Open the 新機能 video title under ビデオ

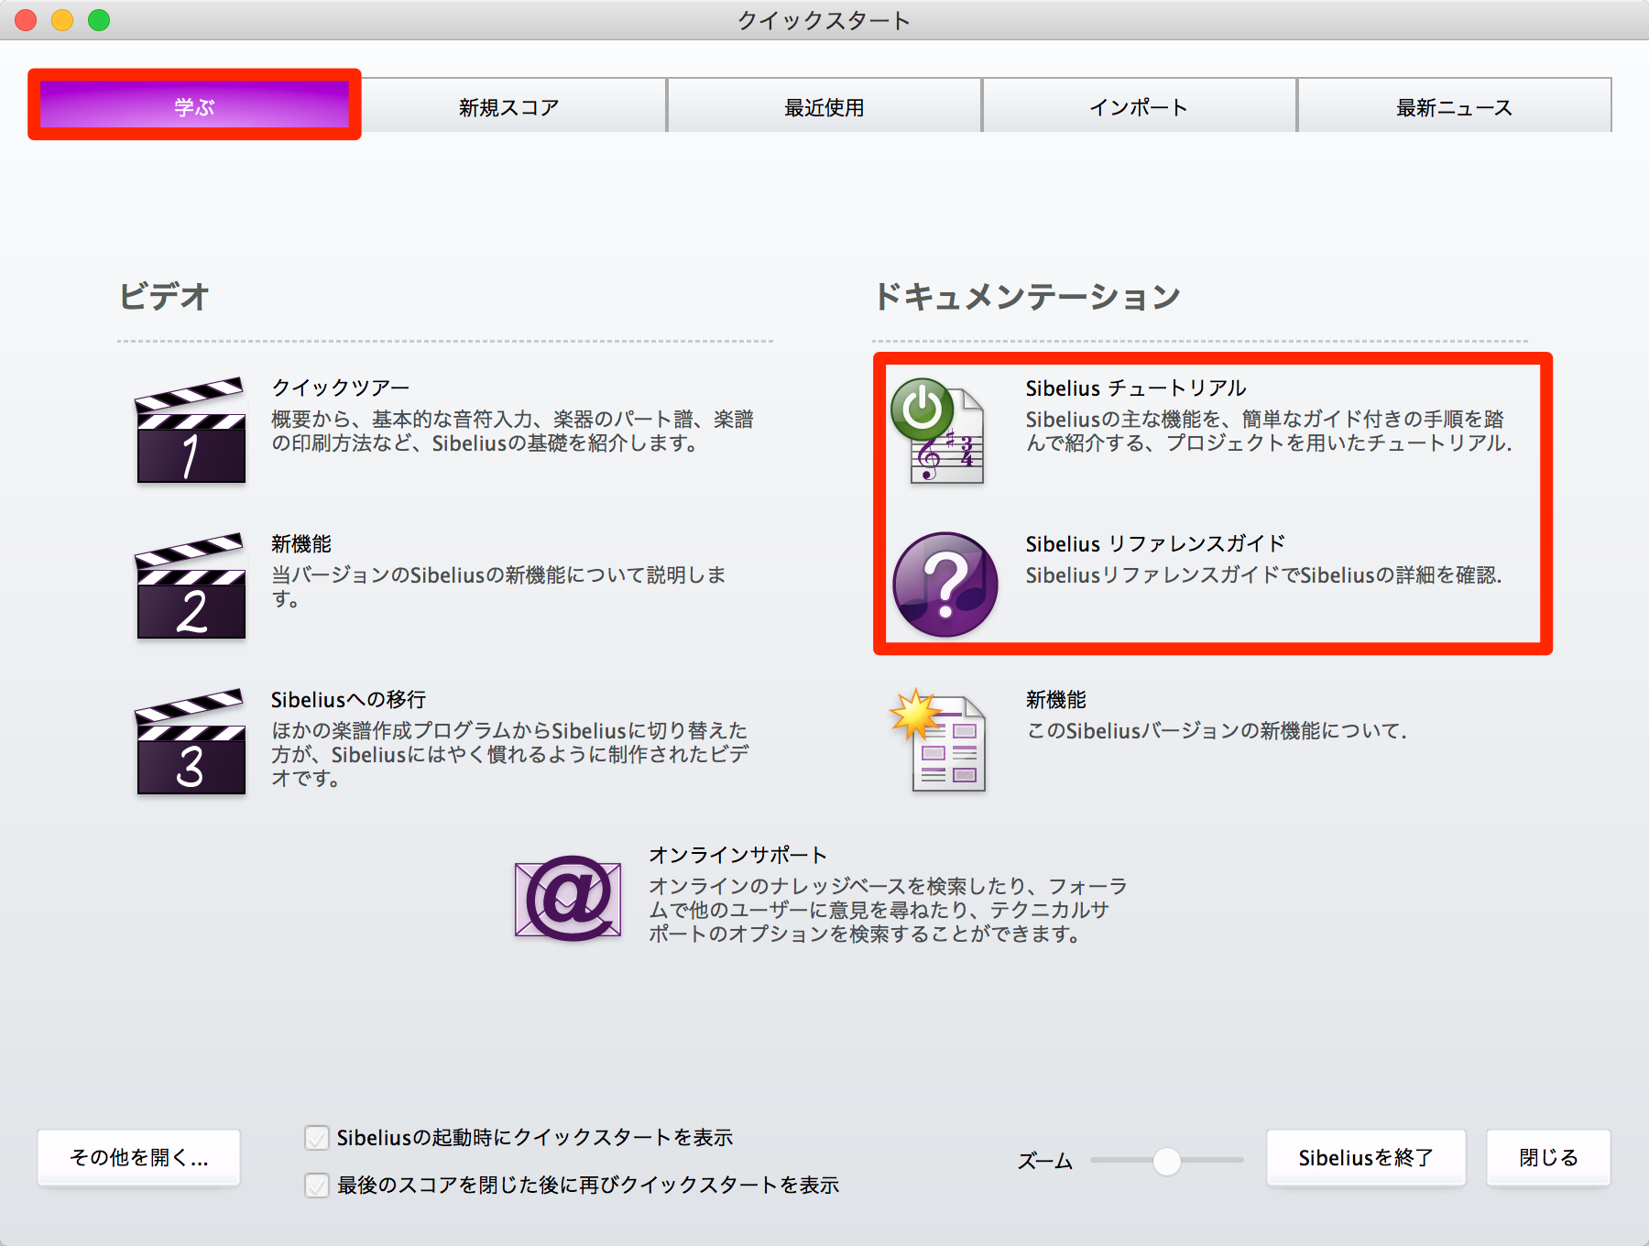click(x=301, y=543)
